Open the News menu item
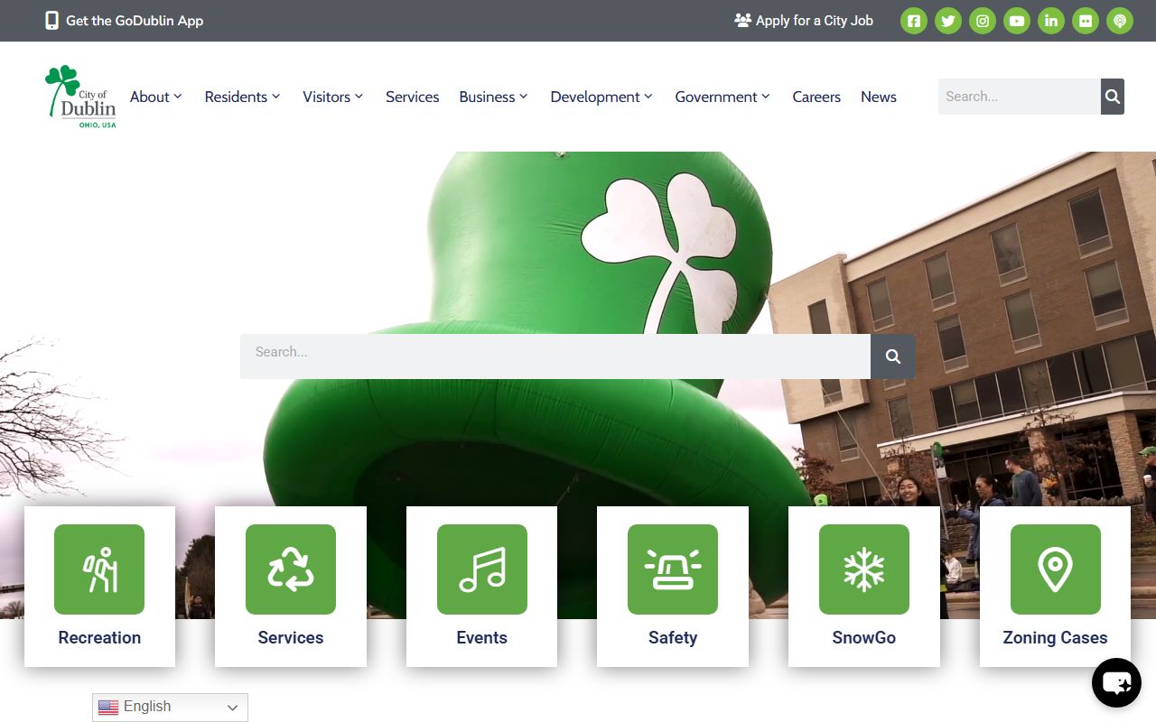Viewport: 1156px width, 722px height. pos(878,97)
